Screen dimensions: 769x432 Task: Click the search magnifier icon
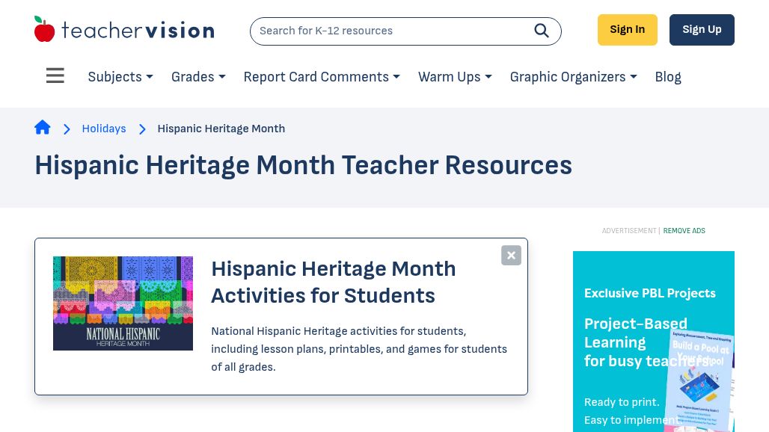click(541, 31)
